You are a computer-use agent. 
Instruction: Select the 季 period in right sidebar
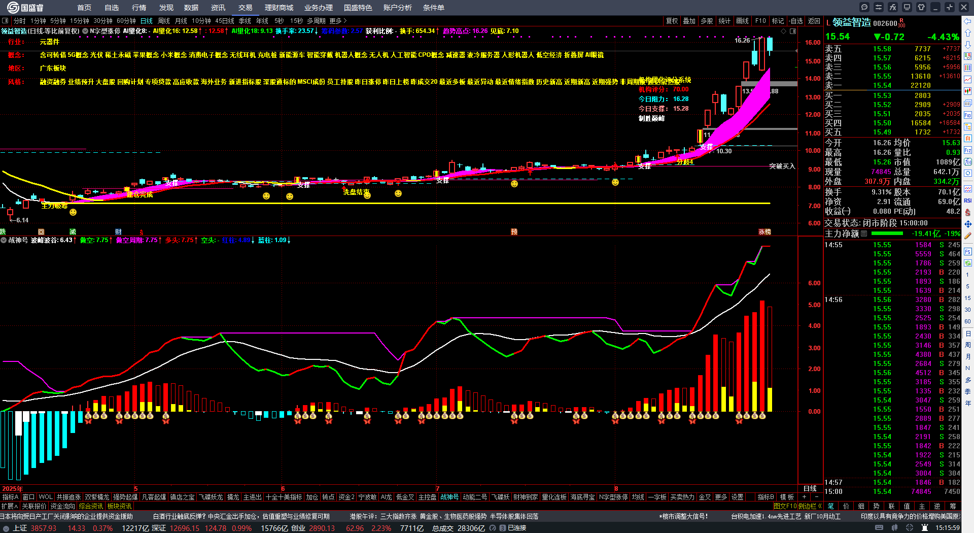[968, 392]
